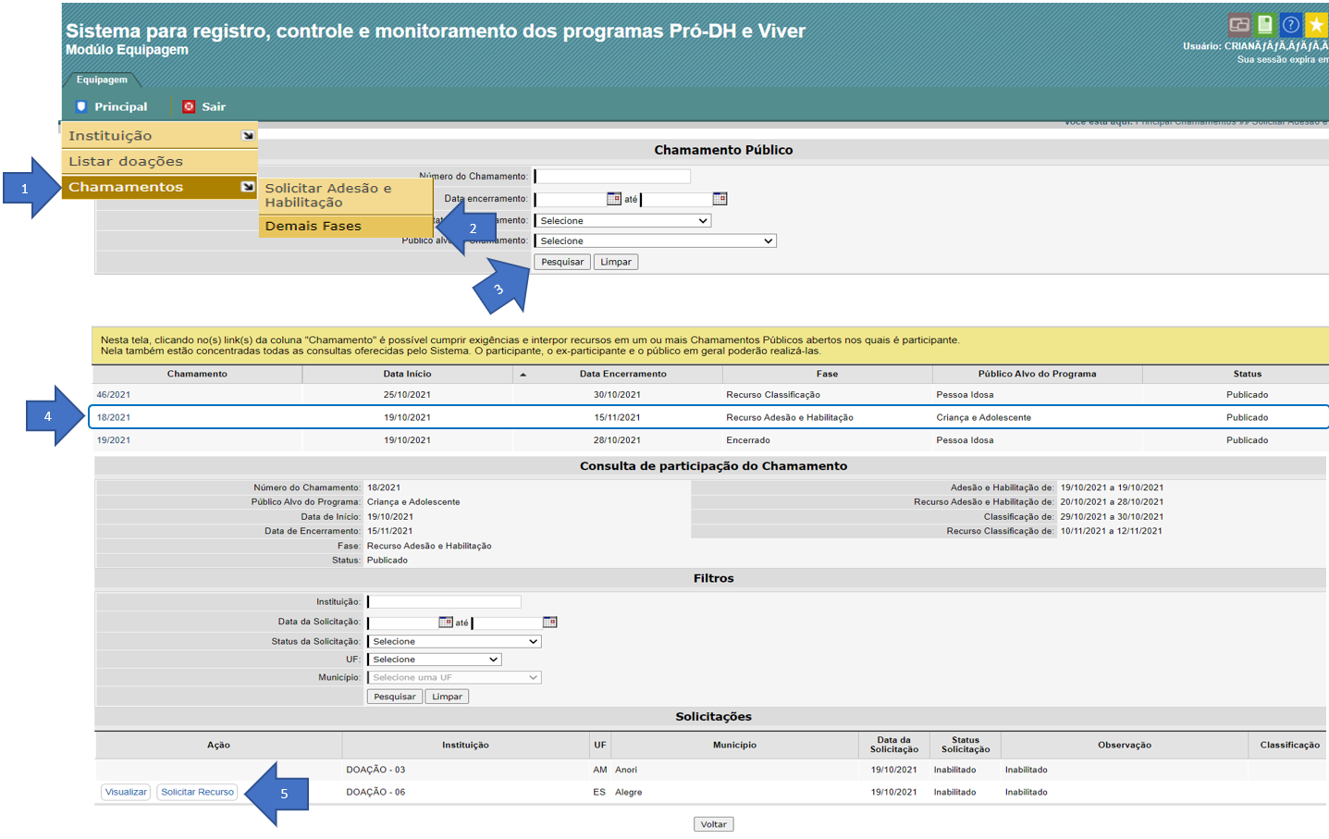Click Pesquisar in the Chamamento Público form
1329x839 pixels.
coord(561,263)
